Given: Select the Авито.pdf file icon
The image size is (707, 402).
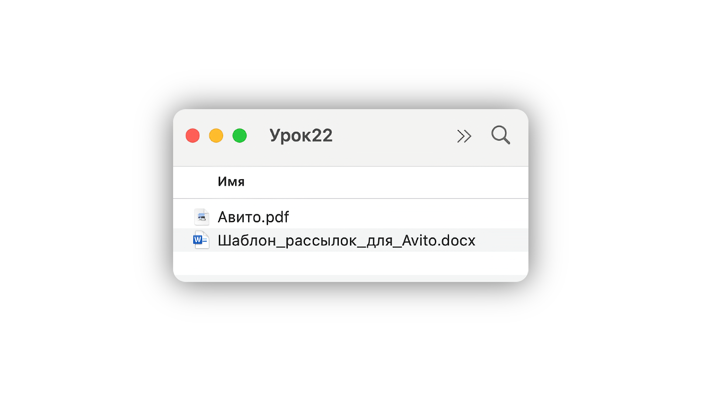Looking at the screenshot, I should point(202,217).
